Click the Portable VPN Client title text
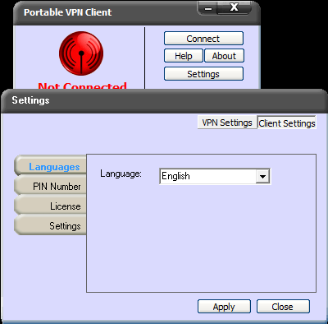This screenshot has width=328, height=324. click(67, 12)
